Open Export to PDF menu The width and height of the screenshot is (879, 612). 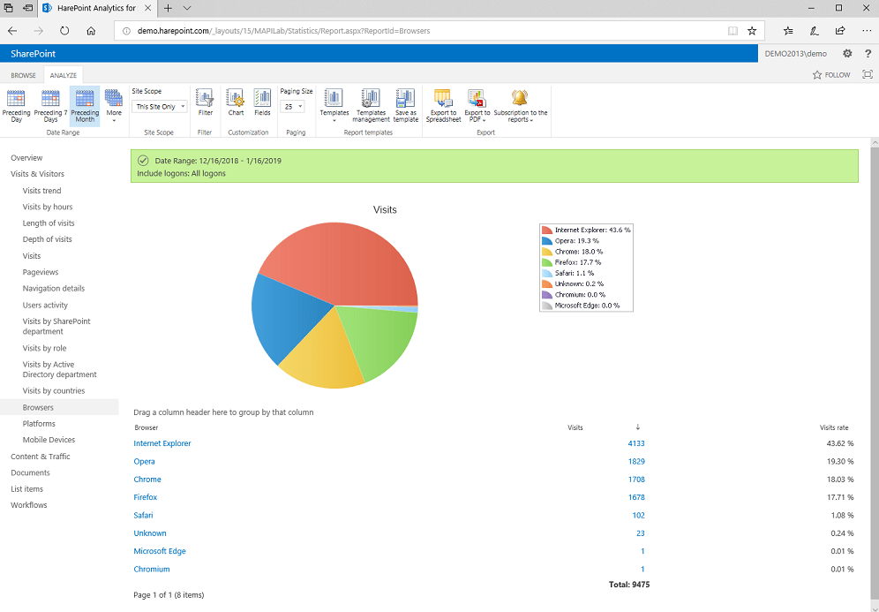tap(477, 106)
